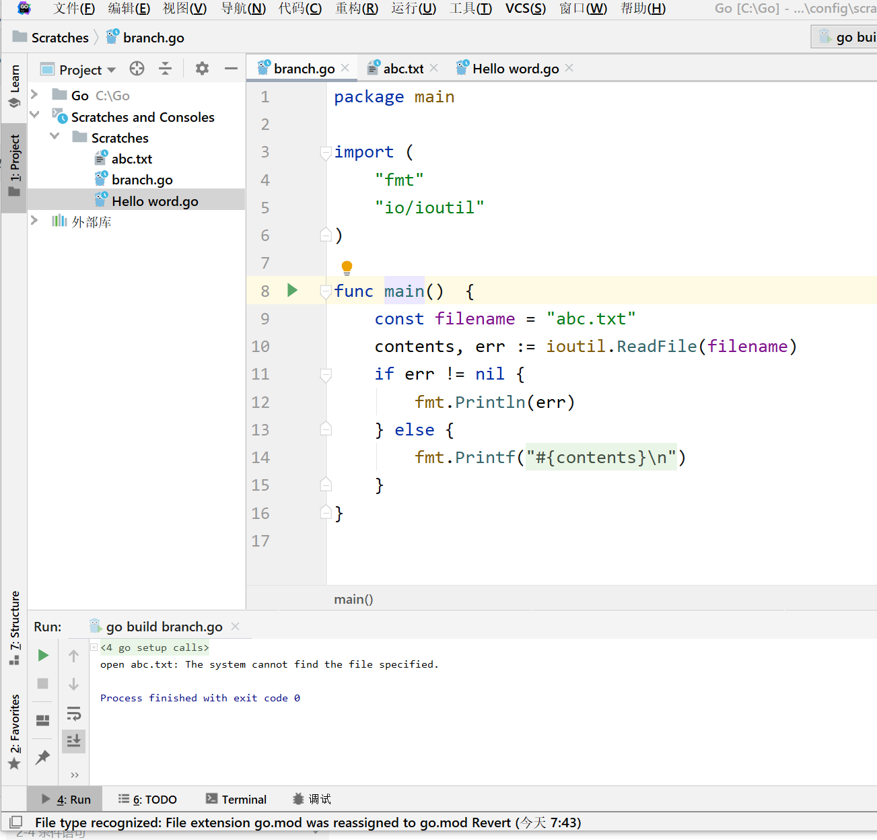Screen dimensions: 877x840
Task: Click the 6: TODO tool window button
Action: click(x=148, y=799)
